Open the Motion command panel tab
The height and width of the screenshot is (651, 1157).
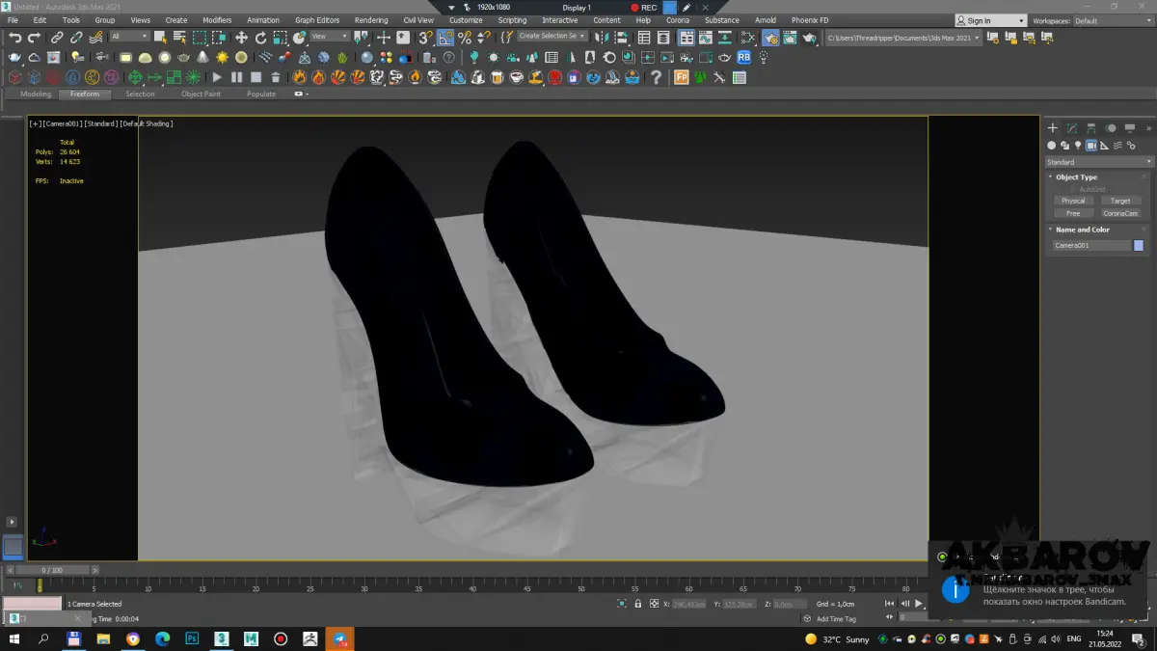tap(1110, 127)
